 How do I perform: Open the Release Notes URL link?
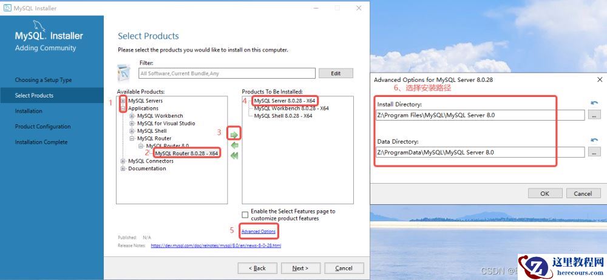point(216,245)
